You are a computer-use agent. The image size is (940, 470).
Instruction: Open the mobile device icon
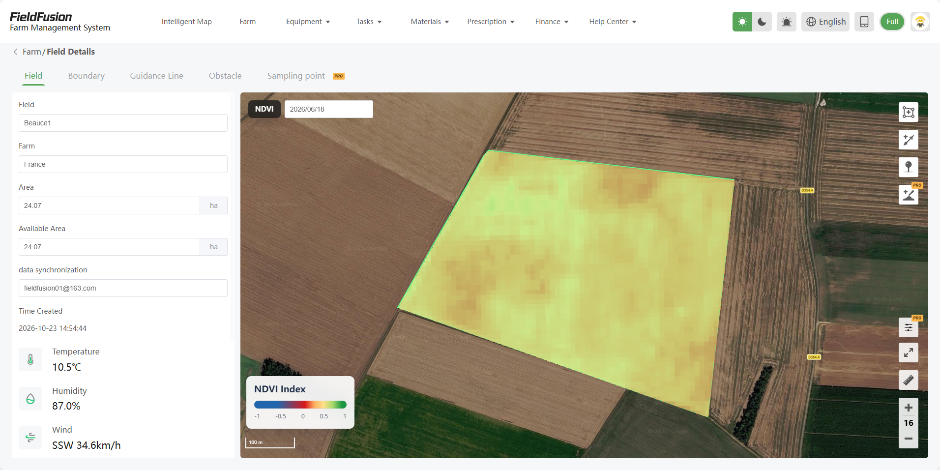[864, 22]
